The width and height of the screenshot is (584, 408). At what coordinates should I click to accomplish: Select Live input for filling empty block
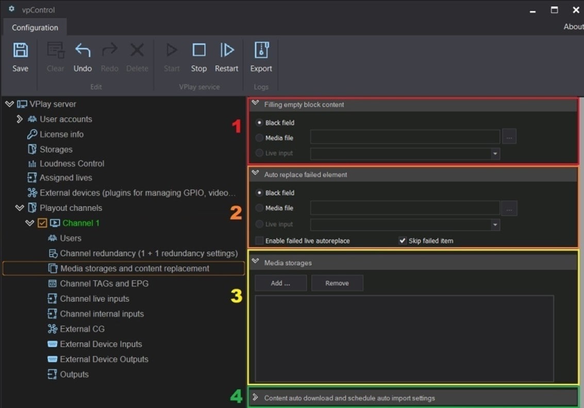(x=259, y=153)
